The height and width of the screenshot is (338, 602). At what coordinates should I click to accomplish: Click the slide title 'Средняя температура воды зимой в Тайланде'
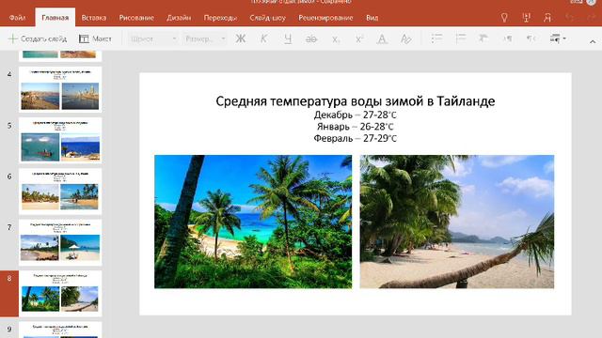(356, 101)
